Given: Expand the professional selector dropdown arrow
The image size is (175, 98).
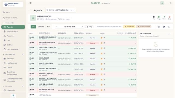Looking at the screenshot, I should (x=74, y=10).
